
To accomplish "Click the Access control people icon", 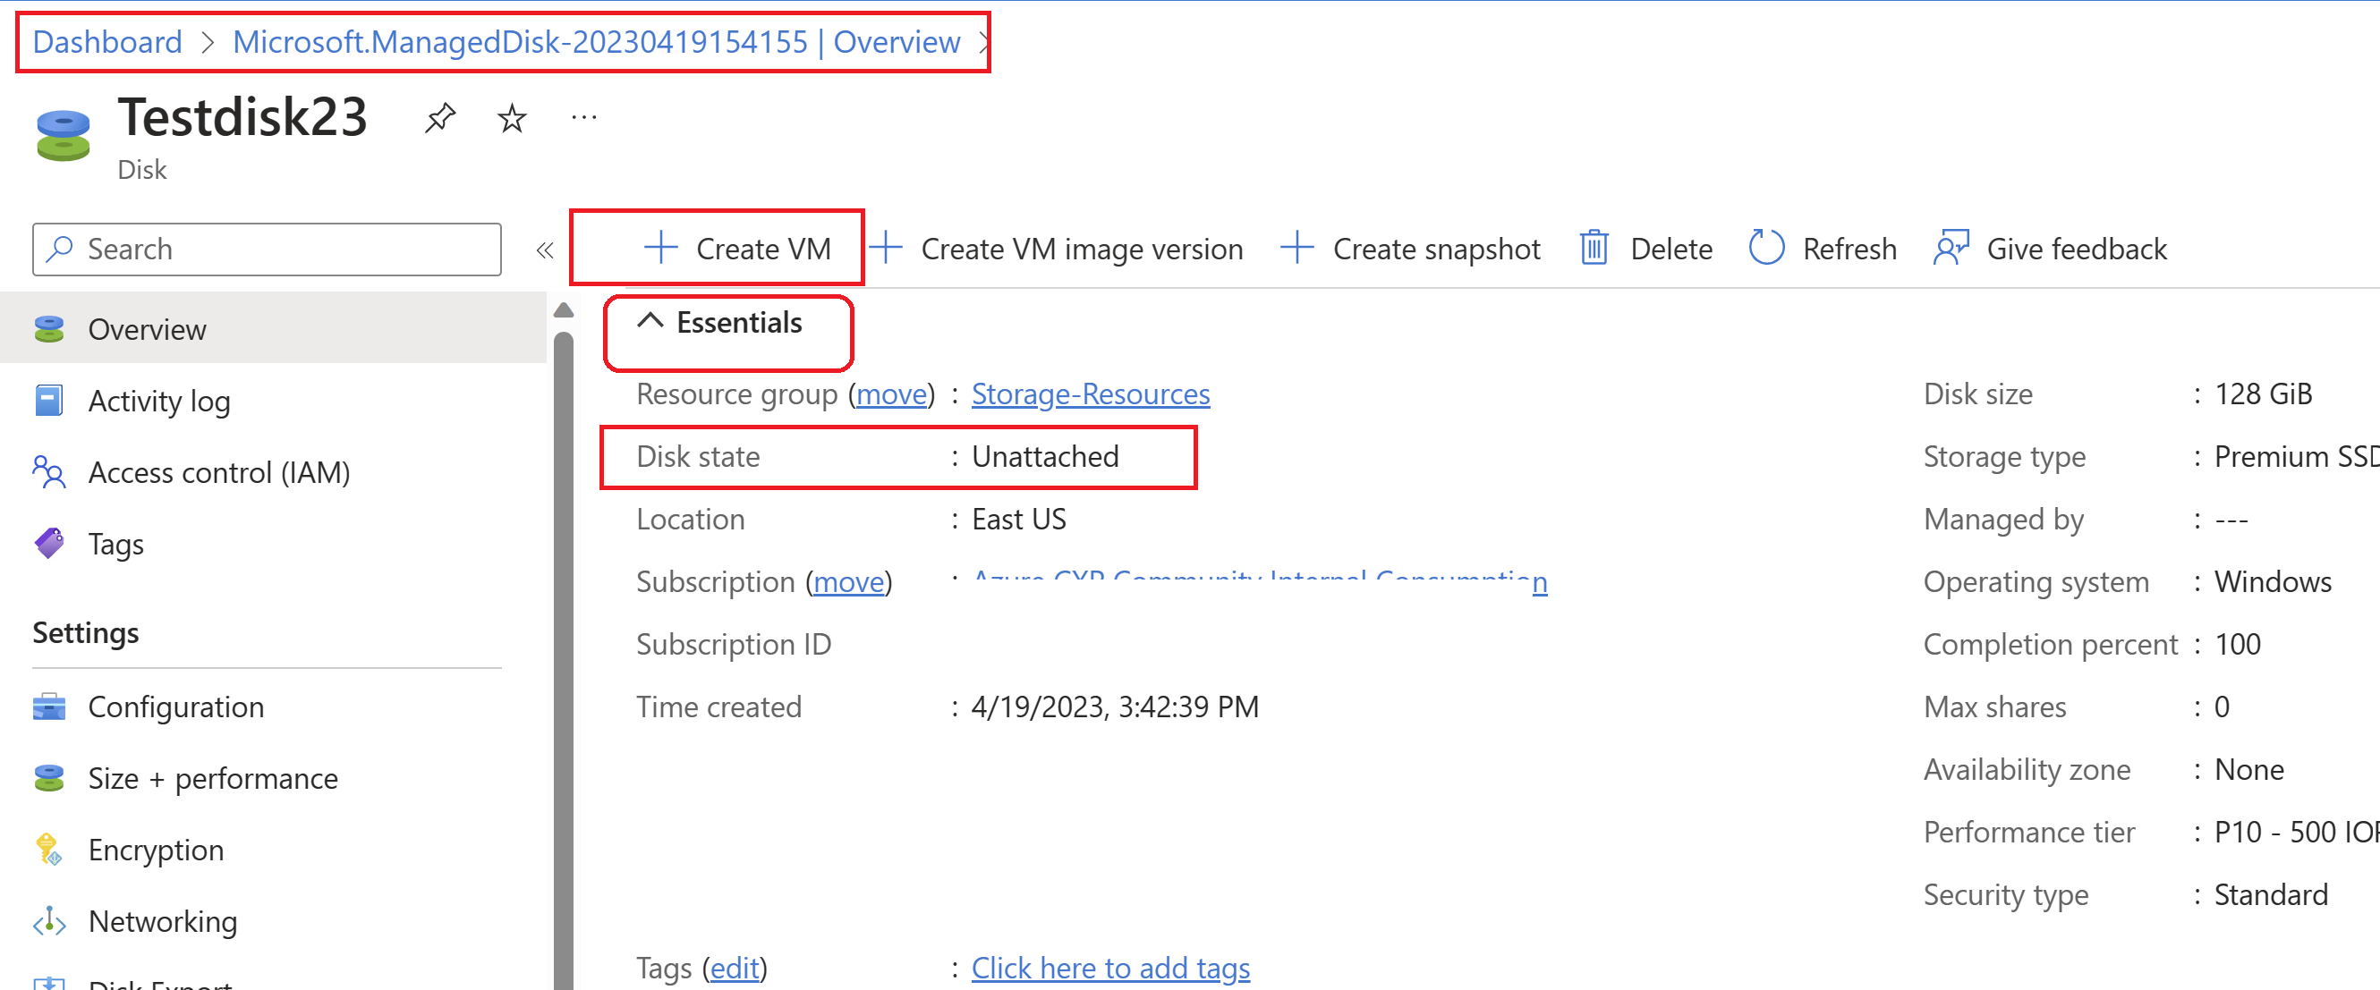I will tap(49, 472).
